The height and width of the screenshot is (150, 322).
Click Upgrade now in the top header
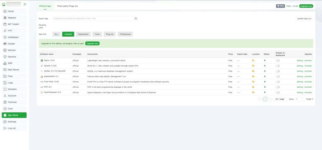[x=306, y=6]
